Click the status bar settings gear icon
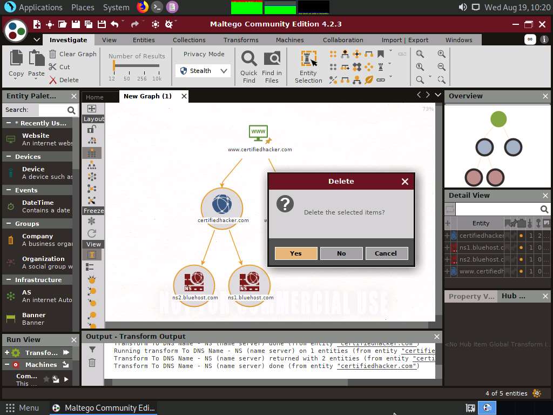The height and width of the screenshot is (415, 553). coord(537,393)
